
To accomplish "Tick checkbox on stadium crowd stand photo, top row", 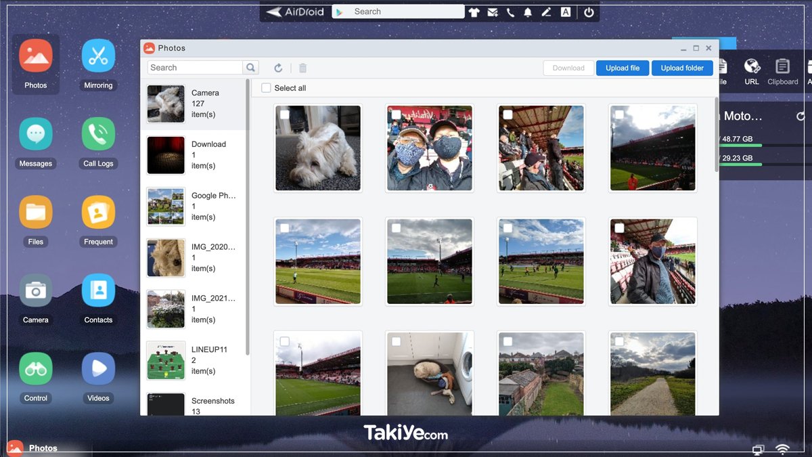I will tap(508, 115).
